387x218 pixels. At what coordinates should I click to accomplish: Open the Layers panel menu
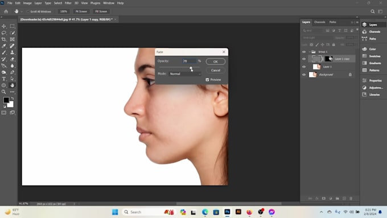pyautogui.click(x=357, y=22)
